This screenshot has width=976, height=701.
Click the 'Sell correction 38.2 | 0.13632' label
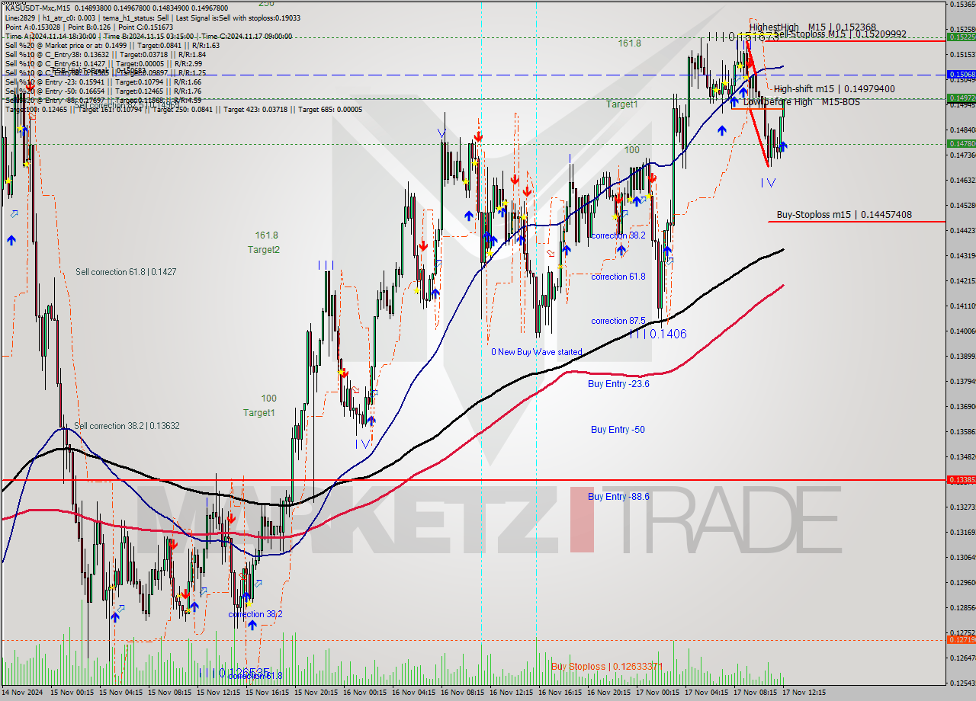pos(127,426)
